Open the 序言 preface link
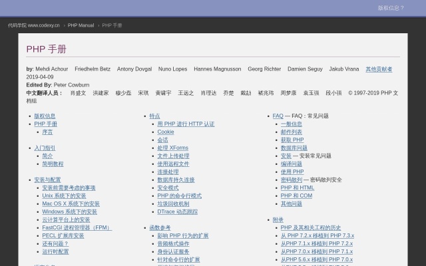 [x=47, y=132]
